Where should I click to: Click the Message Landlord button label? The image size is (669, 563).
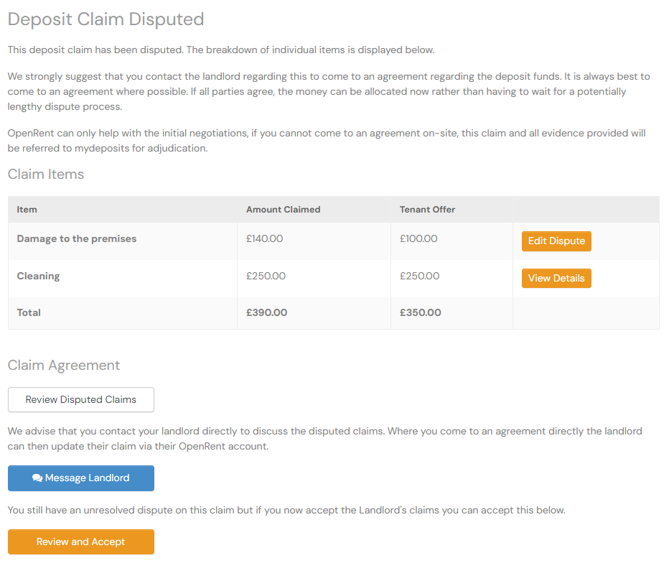(87, 478)
